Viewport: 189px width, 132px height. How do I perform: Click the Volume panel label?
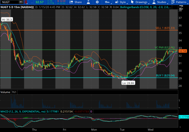[5, 92]
